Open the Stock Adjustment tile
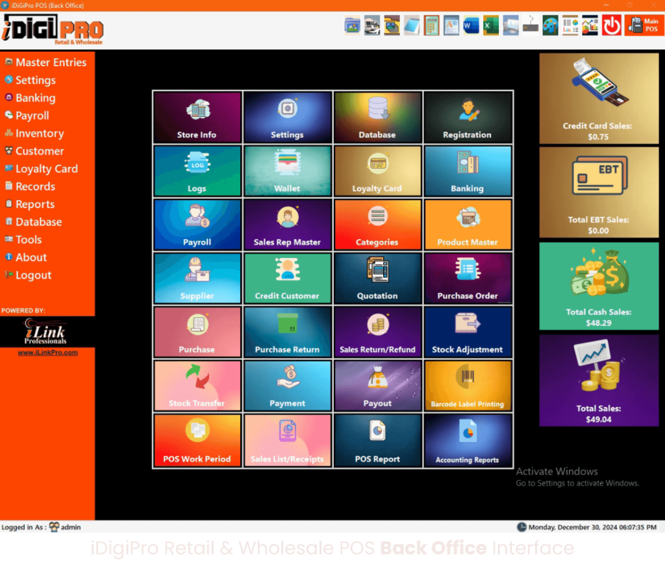 point(468,332)
